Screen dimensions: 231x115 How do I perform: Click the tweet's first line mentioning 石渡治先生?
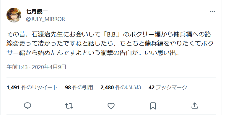click(x=109, y=34)
